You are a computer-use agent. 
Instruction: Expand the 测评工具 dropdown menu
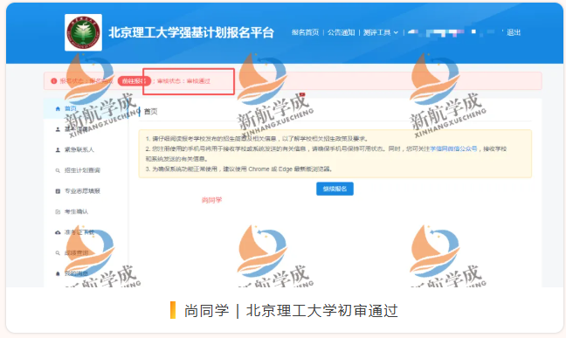coord(381,32)
